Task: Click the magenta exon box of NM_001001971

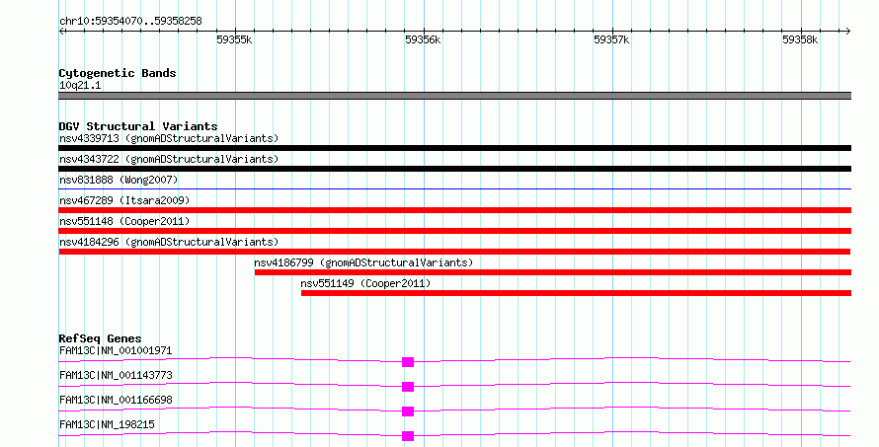Action: point(408,362)
